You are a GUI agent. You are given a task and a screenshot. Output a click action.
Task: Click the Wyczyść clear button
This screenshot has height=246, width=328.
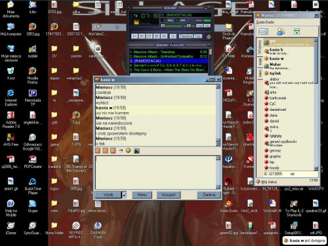point(169,195)
